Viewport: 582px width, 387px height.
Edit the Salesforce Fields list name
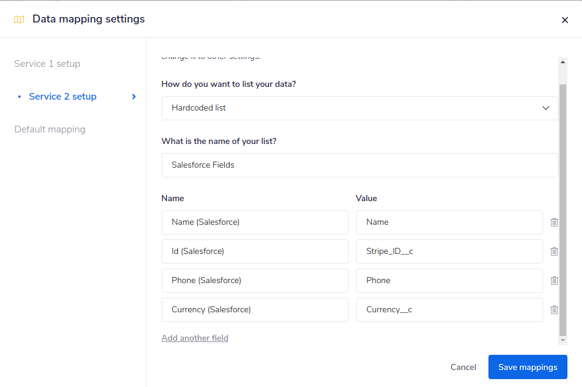359,165
